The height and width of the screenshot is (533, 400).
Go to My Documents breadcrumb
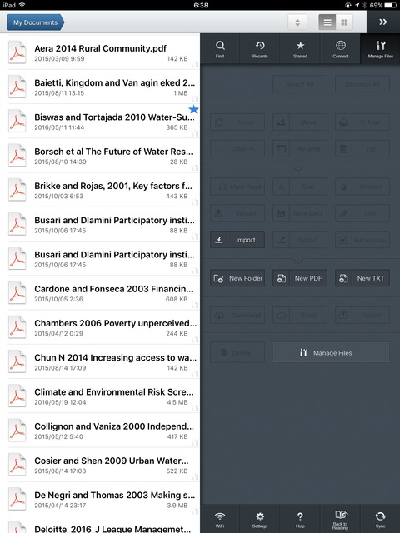coord(35,22)
